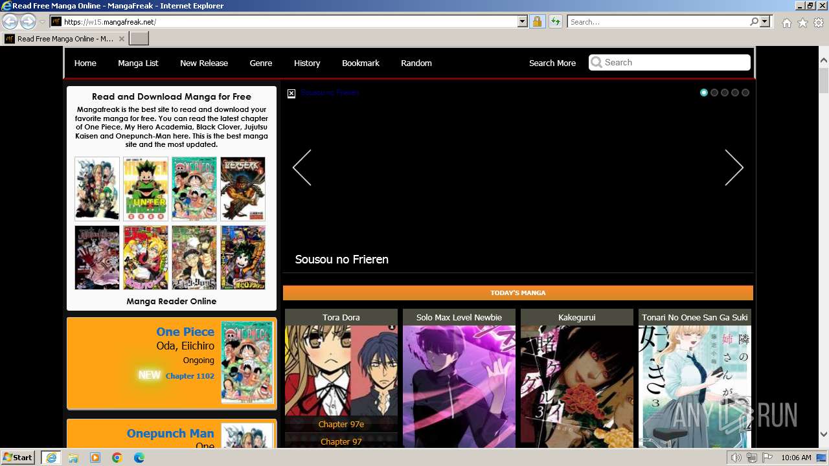The height and width of the screenshot is (466, 829).
Task: Click the browser Forward arrow button
Action: click(x=28, y=21)
